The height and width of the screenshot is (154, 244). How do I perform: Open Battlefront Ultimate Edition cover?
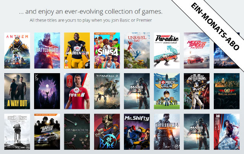(x=17, y=132)
